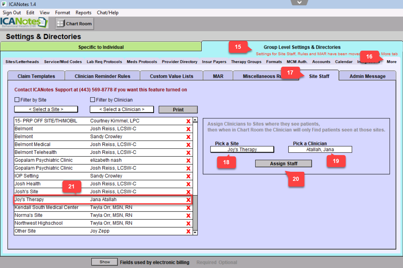403x268 pixels.
Task: Click the Assign Staff button
Action: pyautogui.click(x=283, y=164)
